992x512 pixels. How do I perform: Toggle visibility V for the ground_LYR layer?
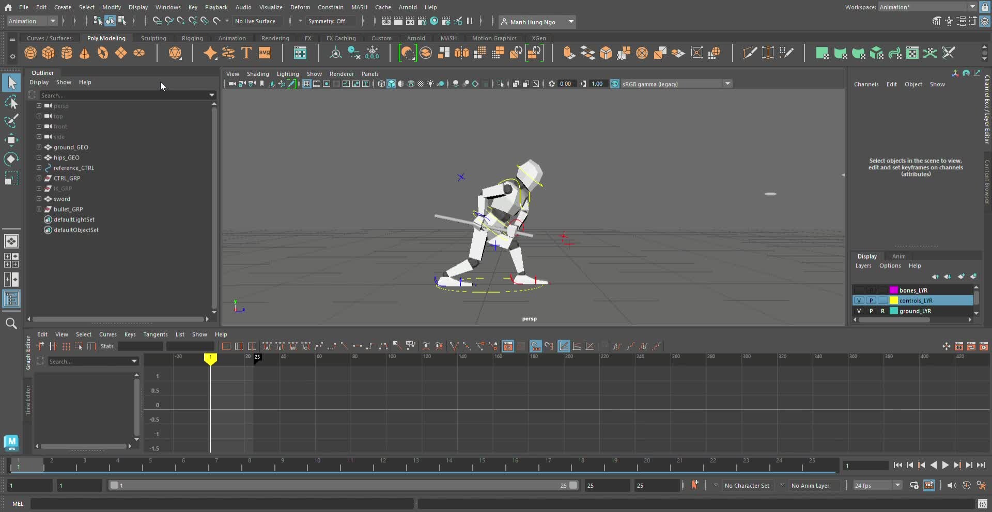pos(859,311)
